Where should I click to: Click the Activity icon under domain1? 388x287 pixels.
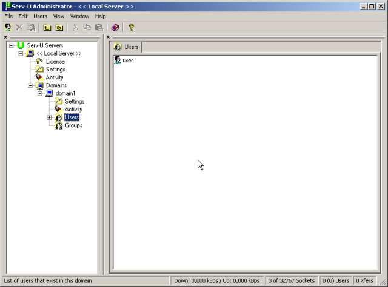58,109
